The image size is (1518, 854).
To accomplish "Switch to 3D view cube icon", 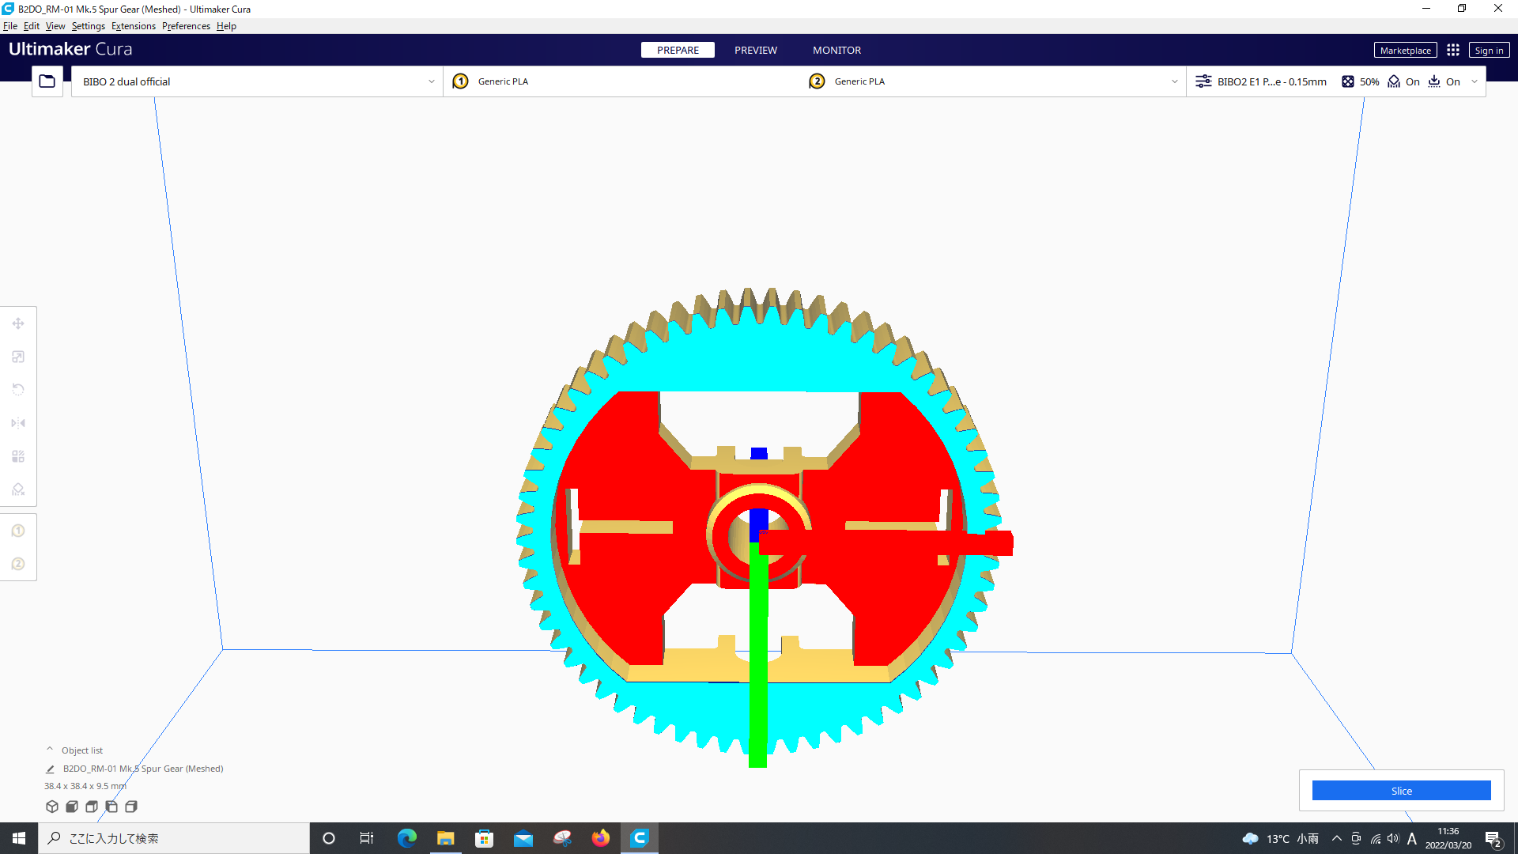I will (x=52, y=807).
